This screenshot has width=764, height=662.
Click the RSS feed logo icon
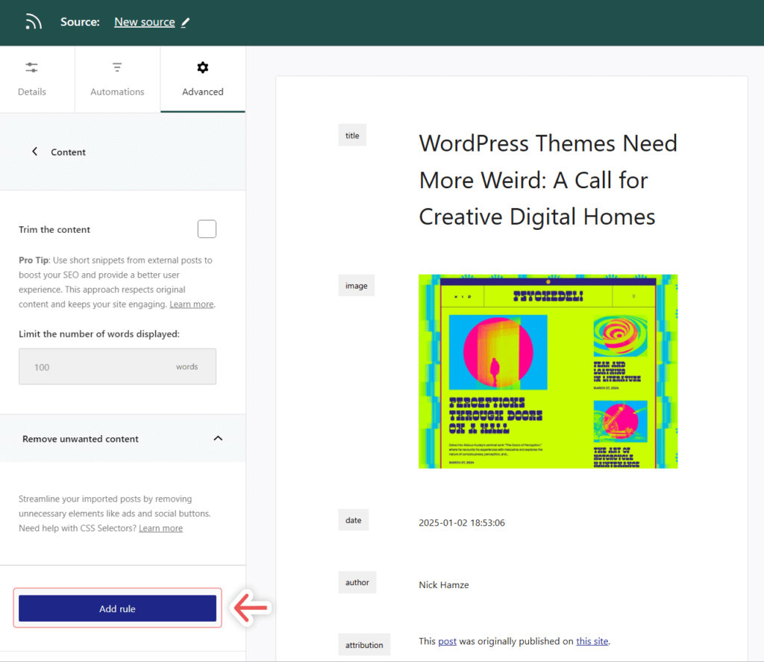click(x=34, y=21)
